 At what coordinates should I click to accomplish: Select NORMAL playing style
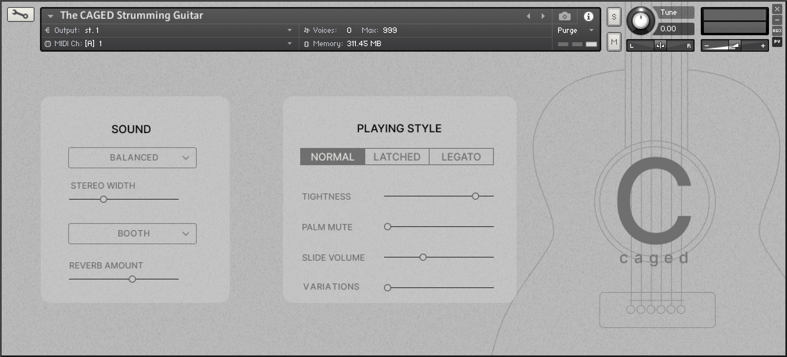pyautogui.click(x=332, y=157)
